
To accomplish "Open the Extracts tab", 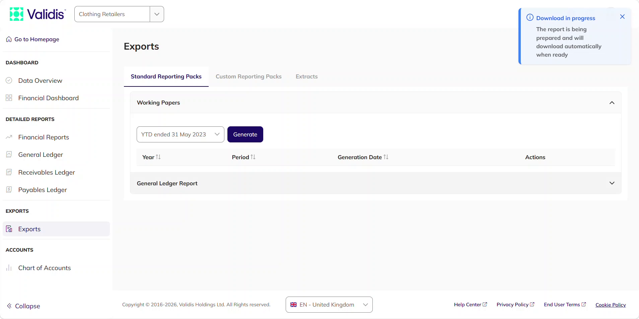I will point(307,76).
